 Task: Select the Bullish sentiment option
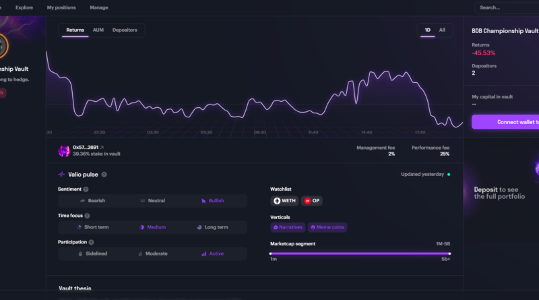tap(212, 201)
